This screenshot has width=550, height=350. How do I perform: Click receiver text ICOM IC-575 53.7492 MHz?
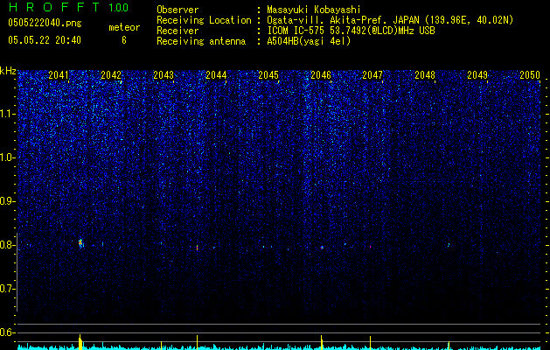(x=351, y=31)
